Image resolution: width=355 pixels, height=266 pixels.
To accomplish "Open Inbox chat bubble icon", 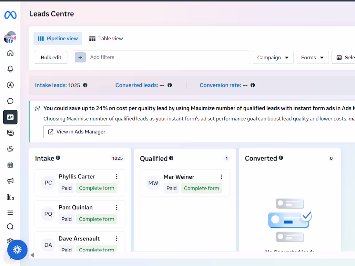I will click(10, 101).
